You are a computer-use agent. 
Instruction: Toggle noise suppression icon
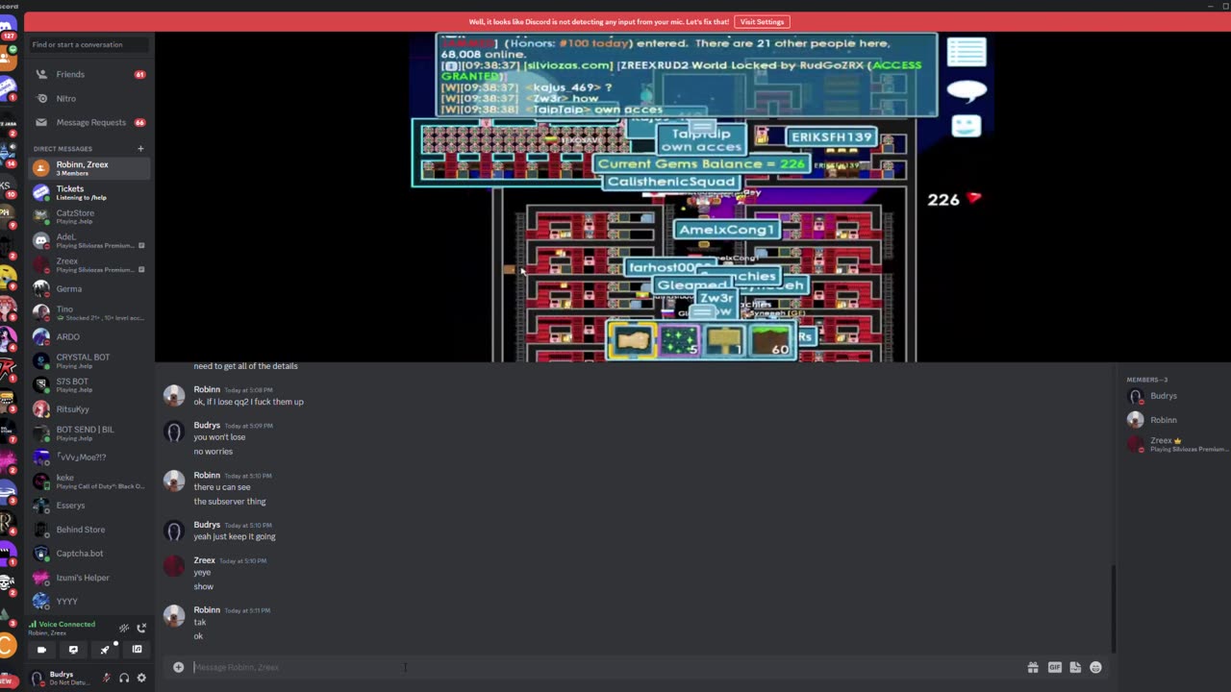tap(124, 628)
